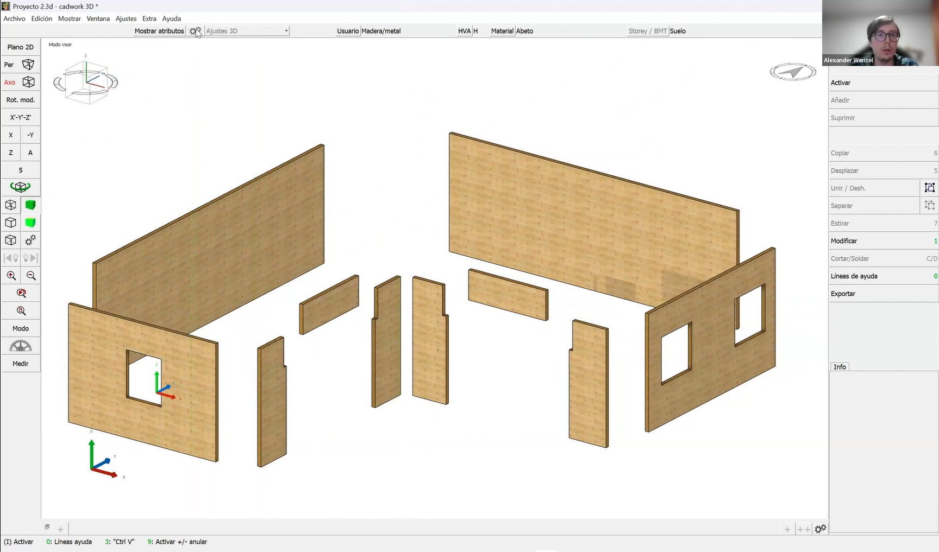Click the wireframe cube icon above the hidden-line cube

tap(11, 205)
